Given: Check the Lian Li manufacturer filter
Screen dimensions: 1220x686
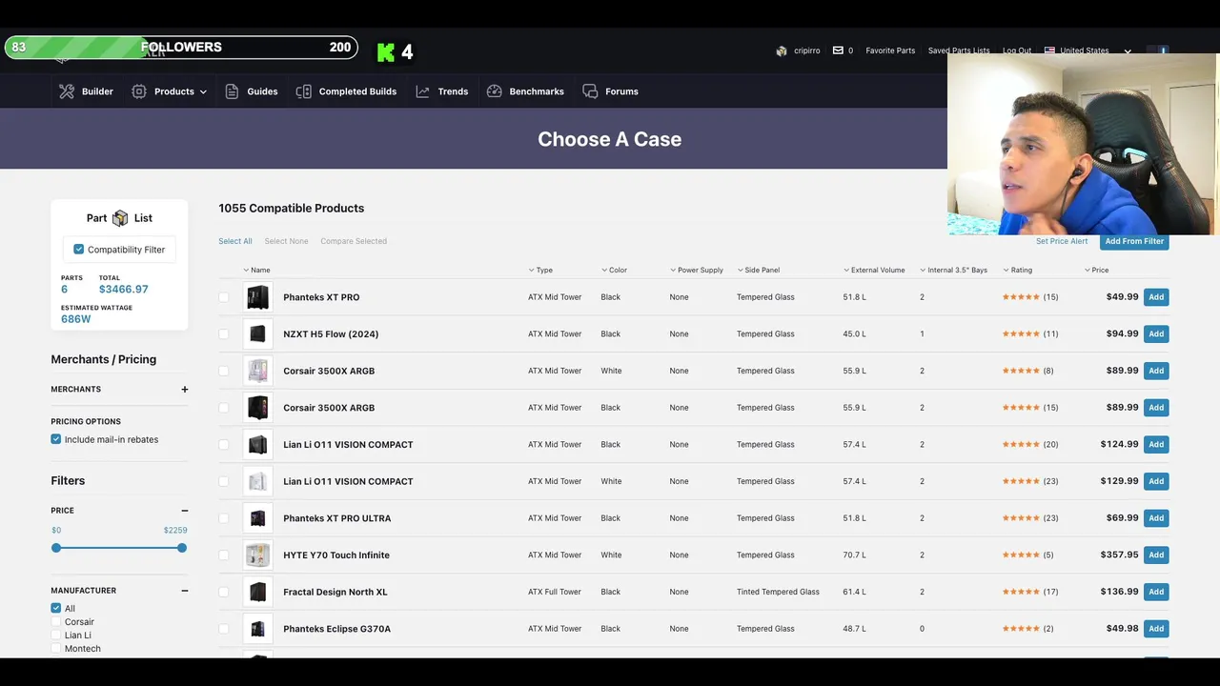Looking at the screenshot, I should point(56,635).
